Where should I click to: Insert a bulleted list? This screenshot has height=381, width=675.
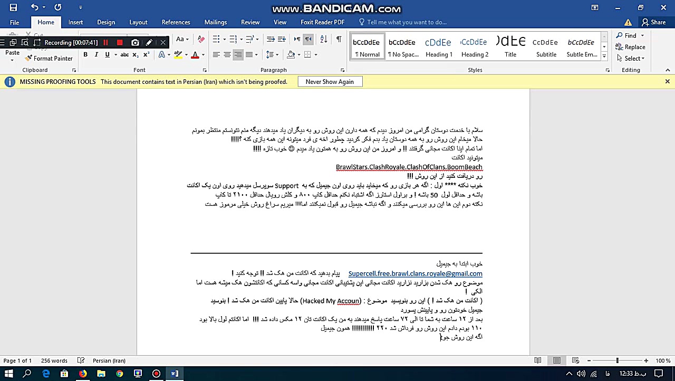tap(216, 39)
